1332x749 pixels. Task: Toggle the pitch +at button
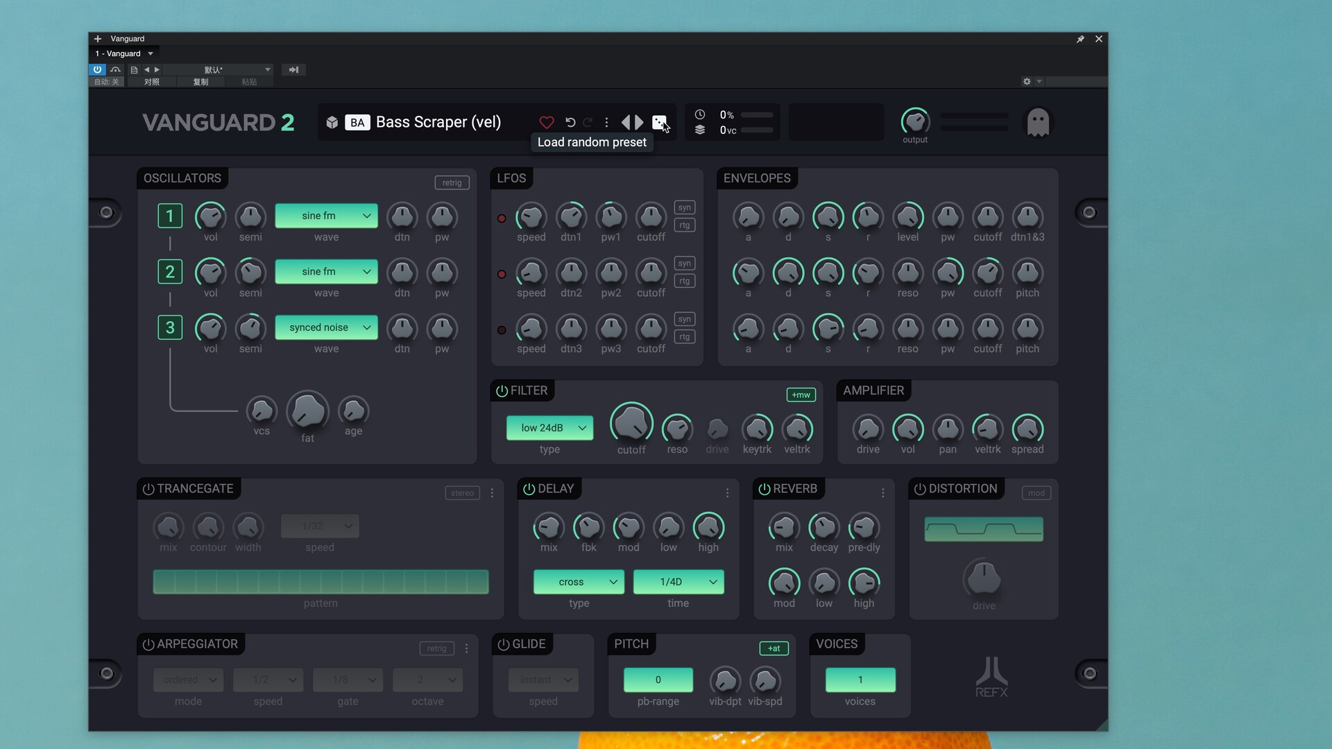tap(774, 648)
